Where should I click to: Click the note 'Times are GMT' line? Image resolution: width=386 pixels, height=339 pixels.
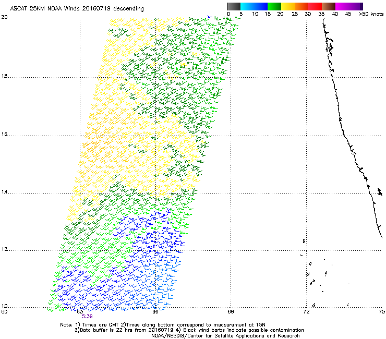(x=163, y=325)
